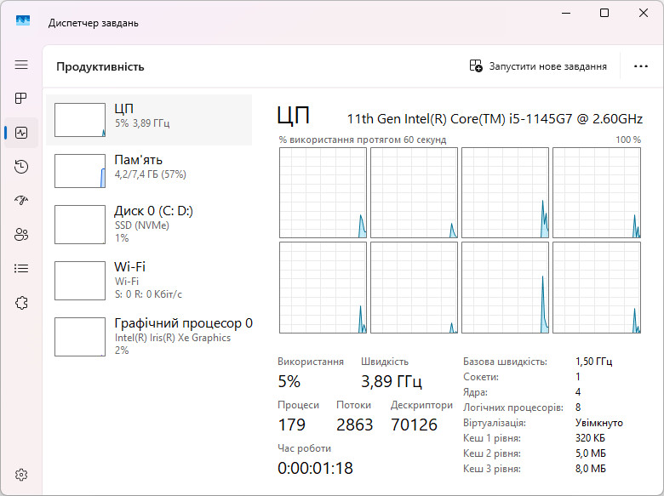Click the L2 cache value '5,0 МБ'
Viewport: 664px width, 496px height.
[x=591, y=453]
